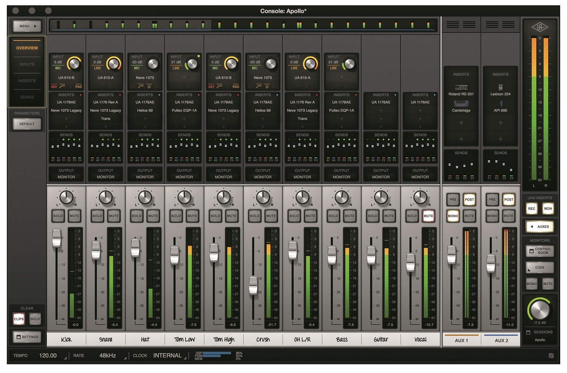Viewport: 567px width, 373px height.
Task: Click the DEFAULT parameters button
Action: point(27,124)
